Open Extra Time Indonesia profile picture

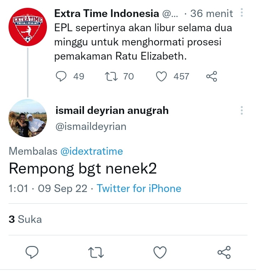28,27
